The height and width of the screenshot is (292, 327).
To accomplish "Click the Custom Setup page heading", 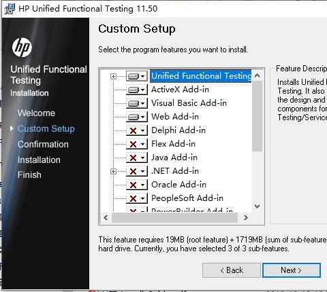I will point(137,29).
